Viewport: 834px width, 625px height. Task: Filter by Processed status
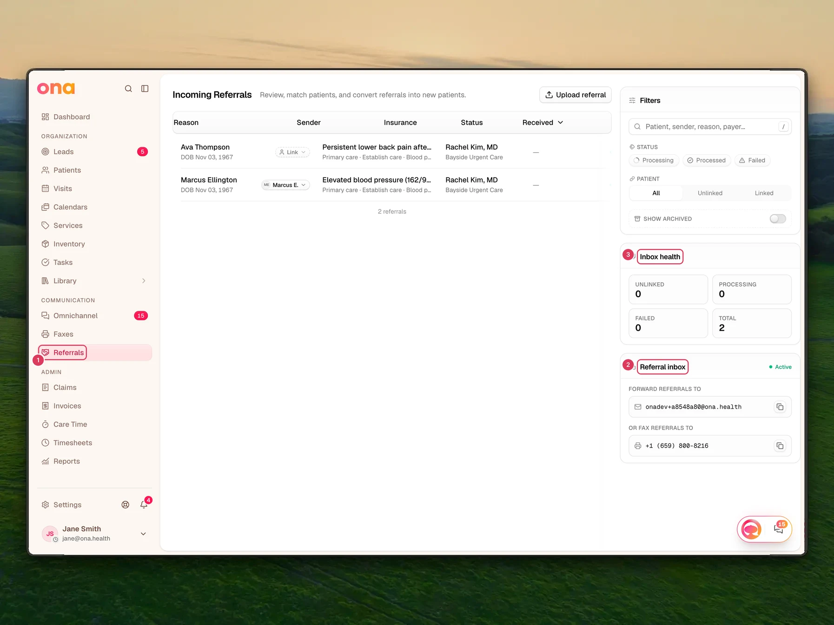[x=707, y=161]
